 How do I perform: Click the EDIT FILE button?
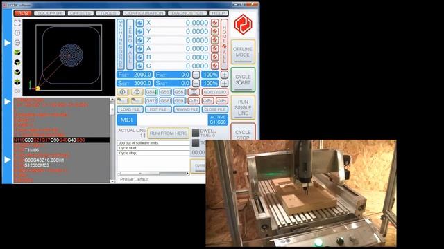[158, 109]
